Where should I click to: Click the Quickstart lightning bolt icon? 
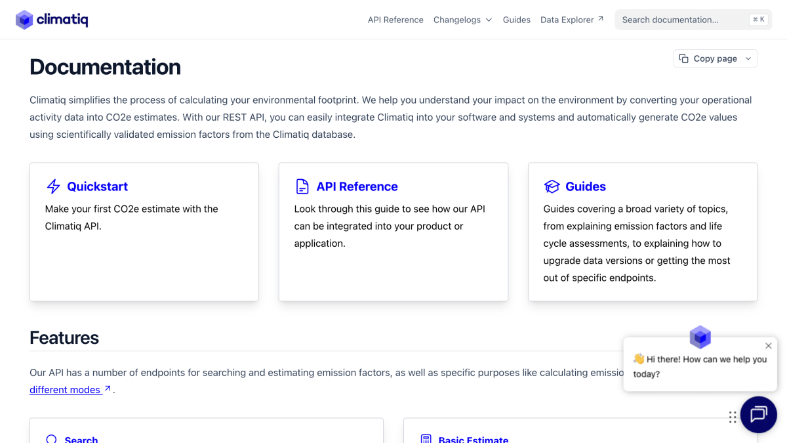(53, 186)
